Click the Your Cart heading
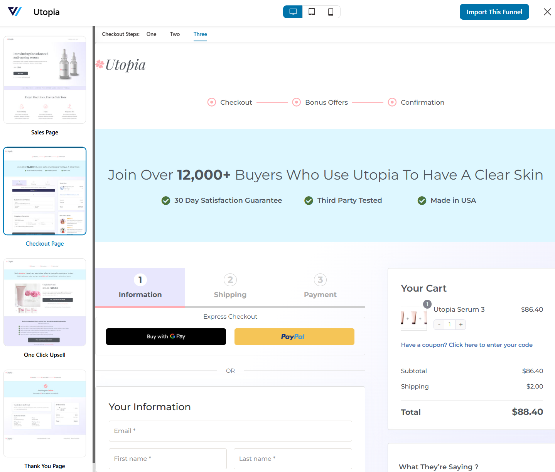Viewport: 555px width, 472px height. coord(423,289)
